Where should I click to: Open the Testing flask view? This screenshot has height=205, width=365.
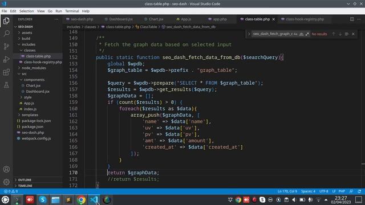click(x=6, y=85)
